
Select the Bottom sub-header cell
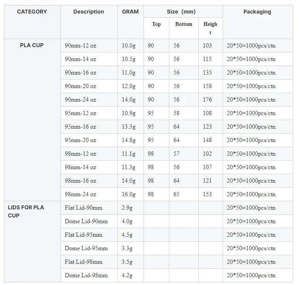coord(184,24)
